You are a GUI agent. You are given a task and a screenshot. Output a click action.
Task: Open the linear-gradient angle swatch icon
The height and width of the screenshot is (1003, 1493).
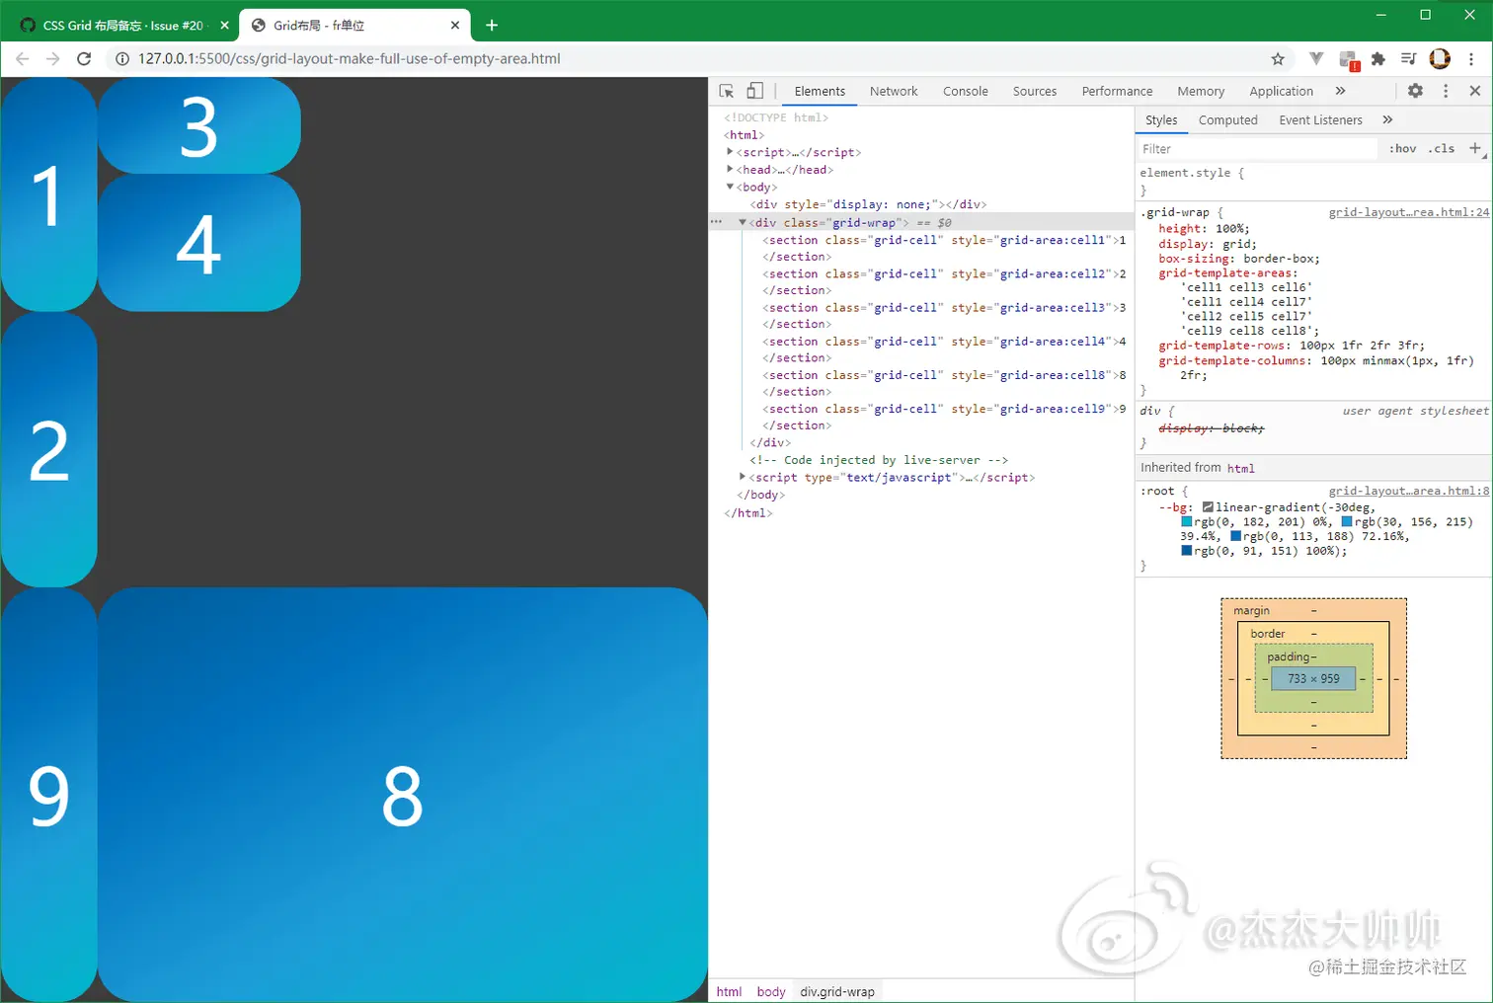[1208, 507]
